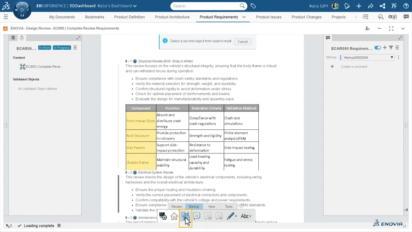Show more tabs with right chevron
This screenshot has height=232, width=412.
click(356, 17)
